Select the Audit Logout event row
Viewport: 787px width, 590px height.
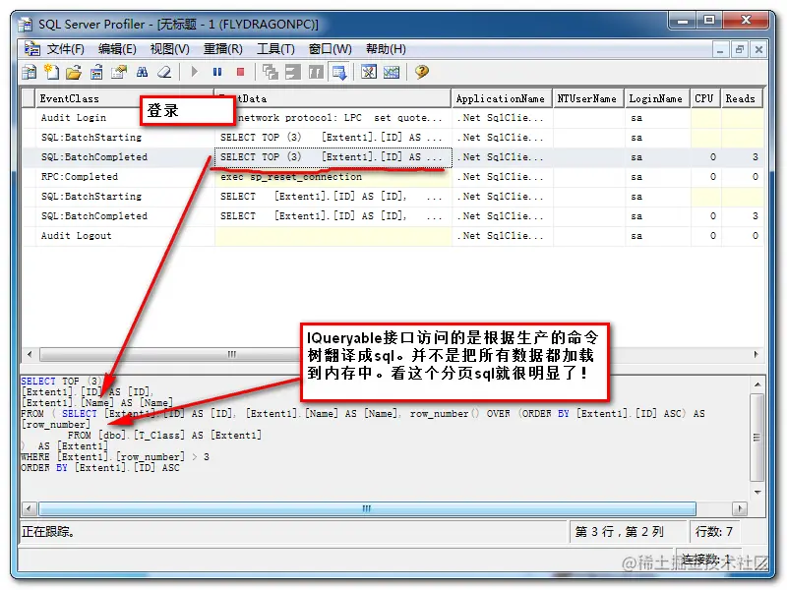click(393, 236)
